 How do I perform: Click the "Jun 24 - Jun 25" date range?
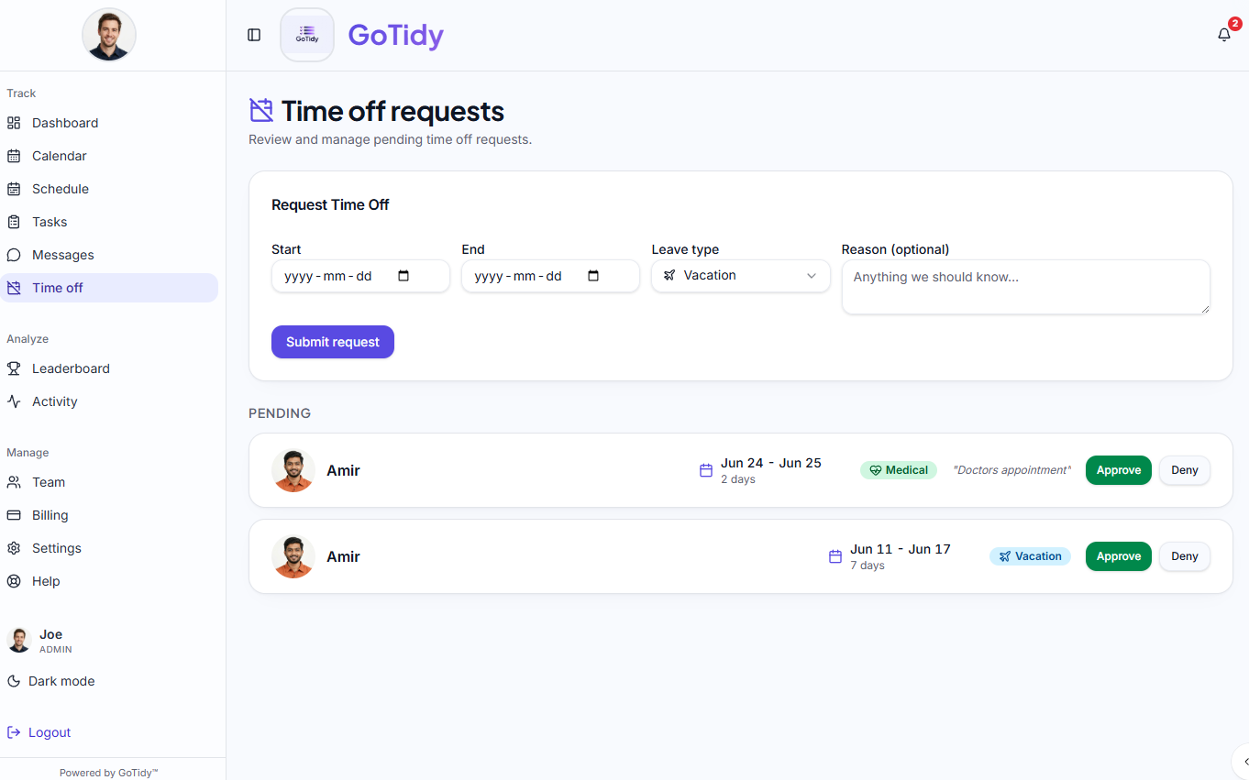pos(771,463)
